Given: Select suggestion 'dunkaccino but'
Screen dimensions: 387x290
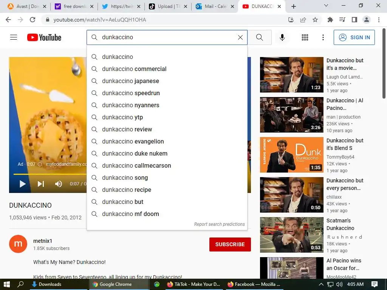Looking at the screenshot, I should pyautogui.click(x=167, y=202).
